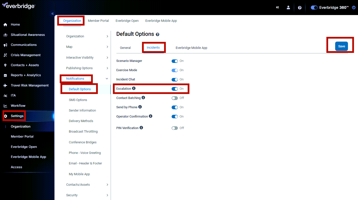The image size is (358, 200).
Task: Click the Save button
Action: point(341,46)
